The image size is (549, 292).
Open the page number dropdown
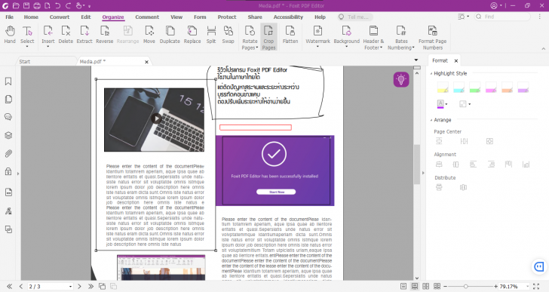(70, 287)
